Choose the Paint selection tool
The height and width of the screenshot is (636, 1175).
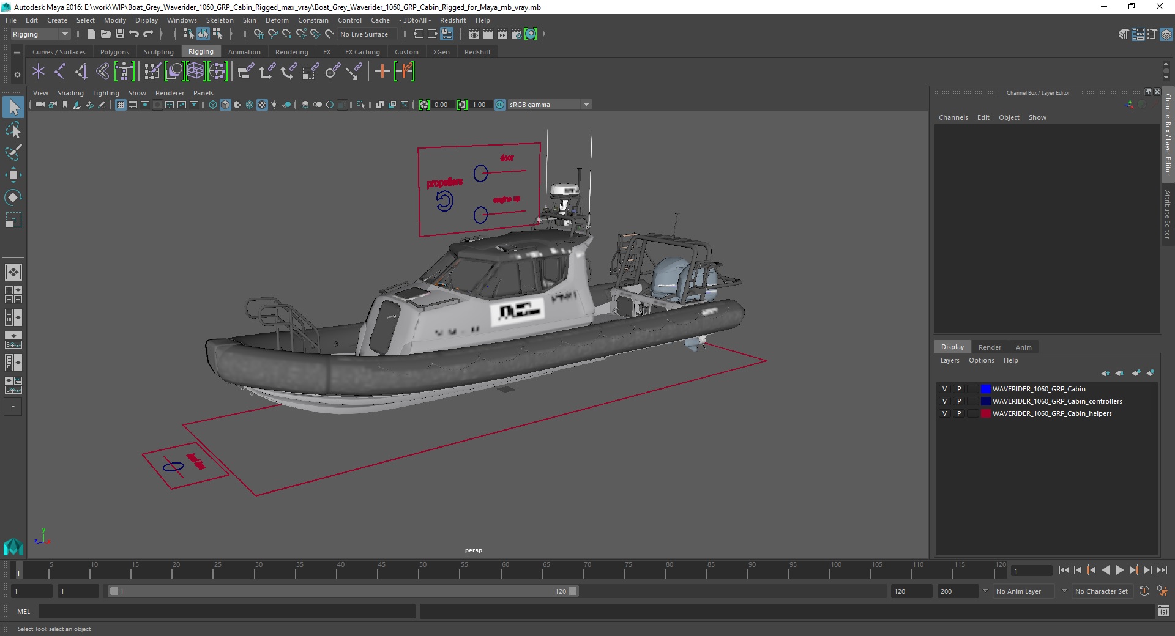tap(13, 152)
